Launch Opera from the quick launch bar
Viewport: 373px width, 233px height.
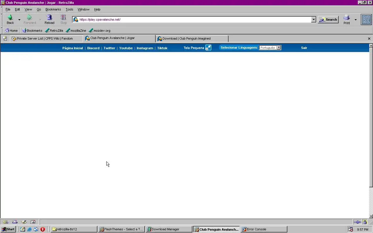(43, 229)
